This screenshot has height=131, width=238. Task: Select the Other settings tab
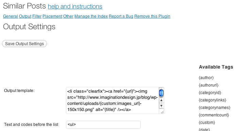coord(68,16)
